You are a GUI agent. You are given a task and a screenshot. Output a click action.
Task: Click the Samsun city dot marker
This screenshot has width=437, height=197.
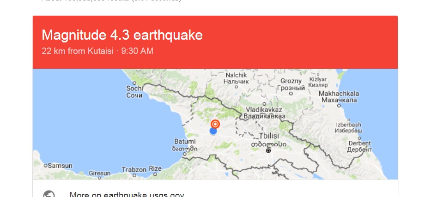pyautogui.click(x=45, y=165)
